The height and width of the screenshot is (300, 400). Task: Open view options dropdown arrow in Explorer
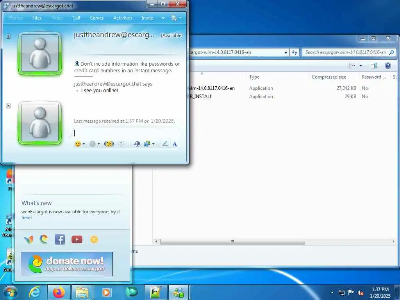pyautogui.click(x=361, y=66)
